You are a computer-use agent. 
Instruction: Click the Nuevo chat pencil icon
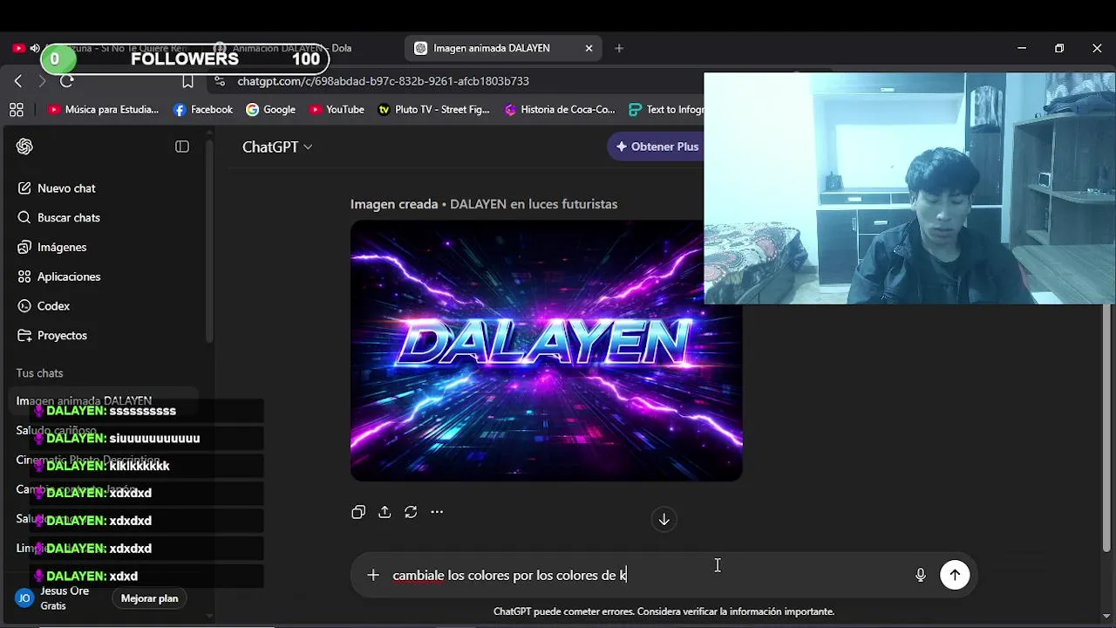[24, 188]
